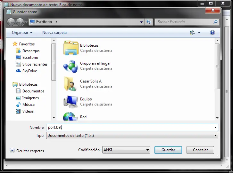Click the Descargas folder icon in sidebar

coord(18,51)
